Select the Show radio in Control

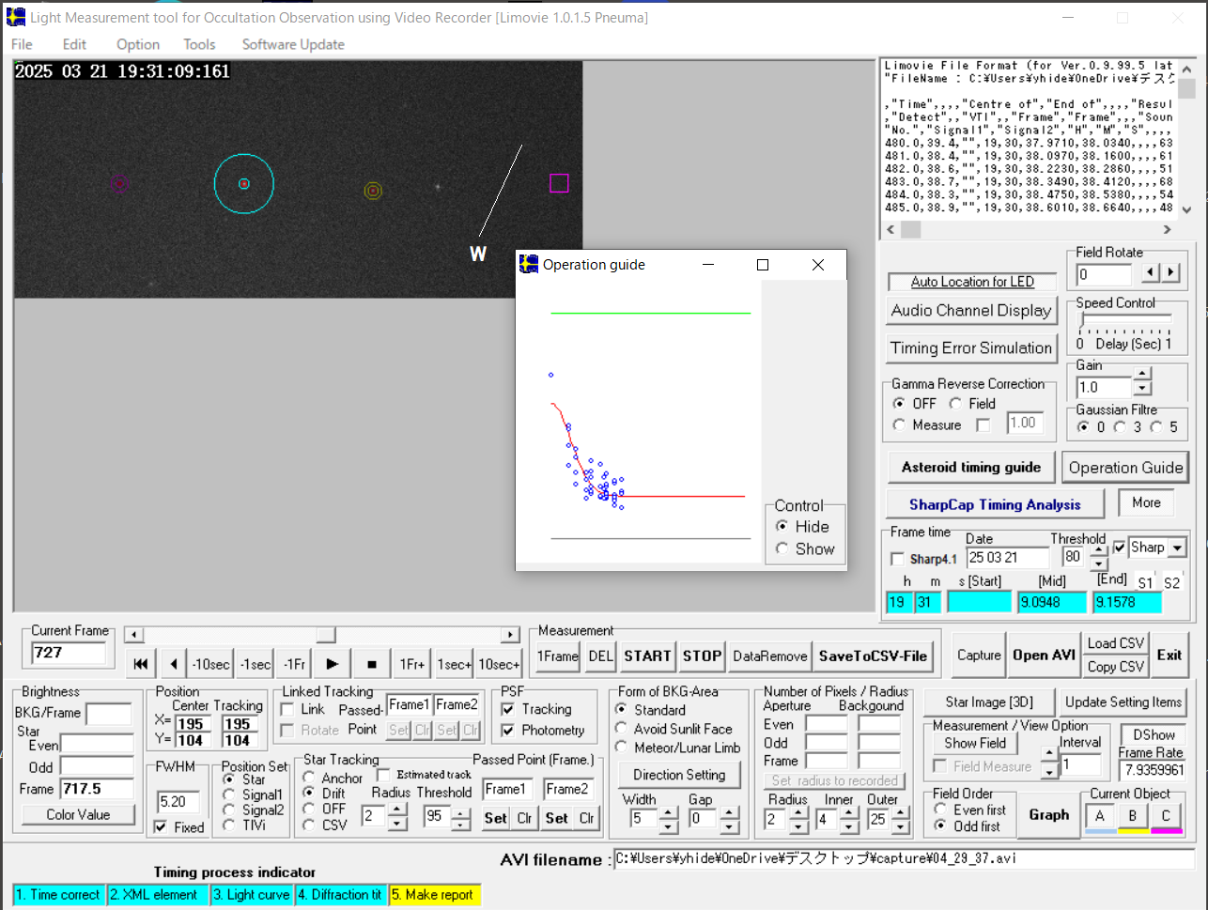coord(782,548)
